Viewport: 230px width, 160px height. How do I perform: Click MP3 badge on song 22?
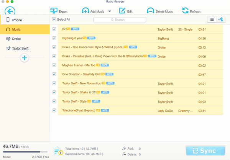point(75,29)
